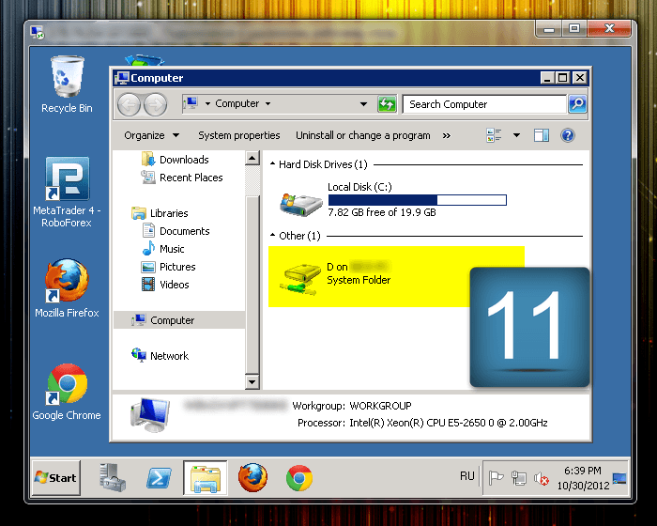Viewport: 657px width, 526px height.
Task: Click the Search Computer input field
Action: tap(483, 104)
